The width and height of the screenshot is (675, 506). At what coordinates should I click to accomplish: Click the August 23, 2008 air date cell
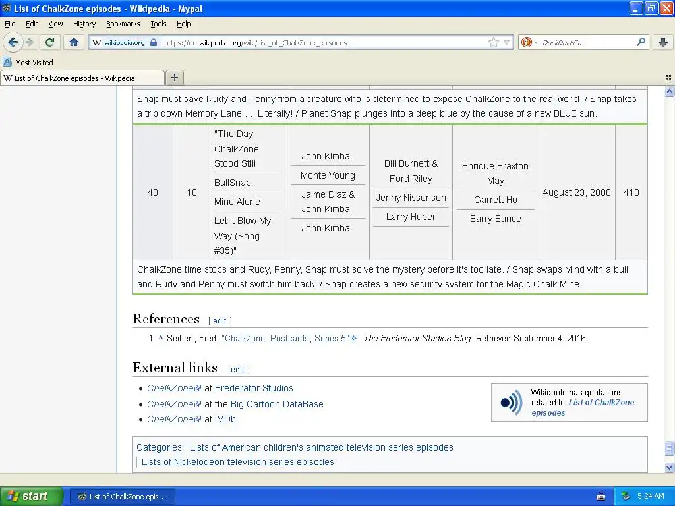(x=576, y=192)
